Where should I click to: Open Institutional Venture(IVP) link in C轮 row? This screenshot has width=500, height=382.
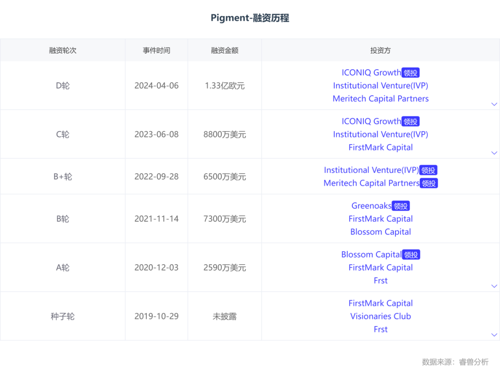click(381, 134)
